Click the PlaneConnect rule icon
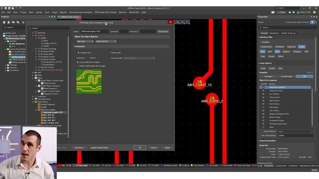This screenshot has width=319, height=179. (x=42, y=83)
